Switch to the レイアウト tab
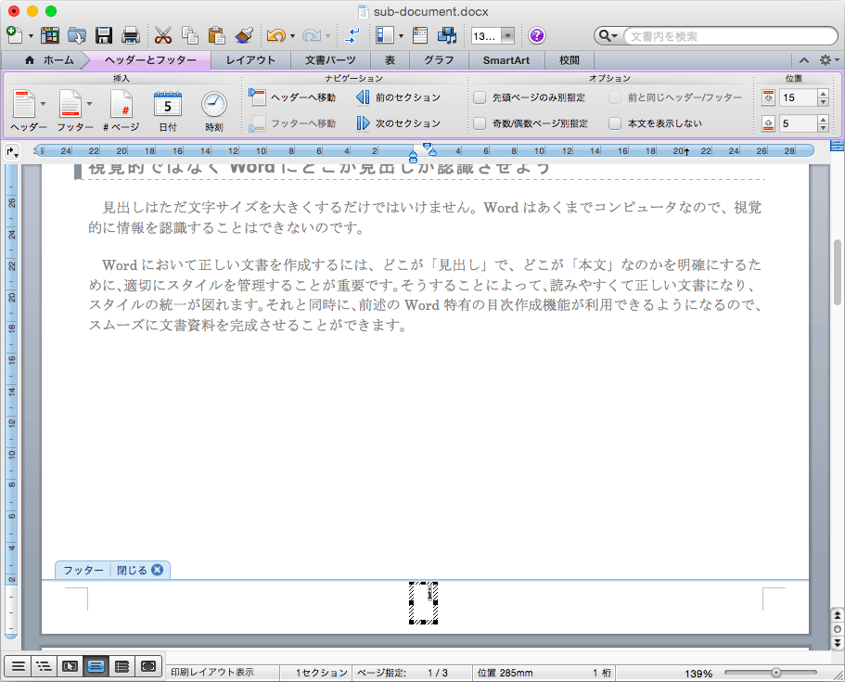The image size is (845, 682). pos(250,60)
